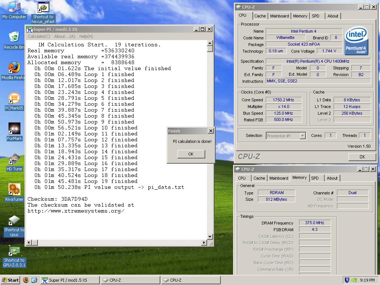Viewport: 380px width, 285px height.
Task: Launch FurMark desktop shortcut
Action: [x=14, y=132]
